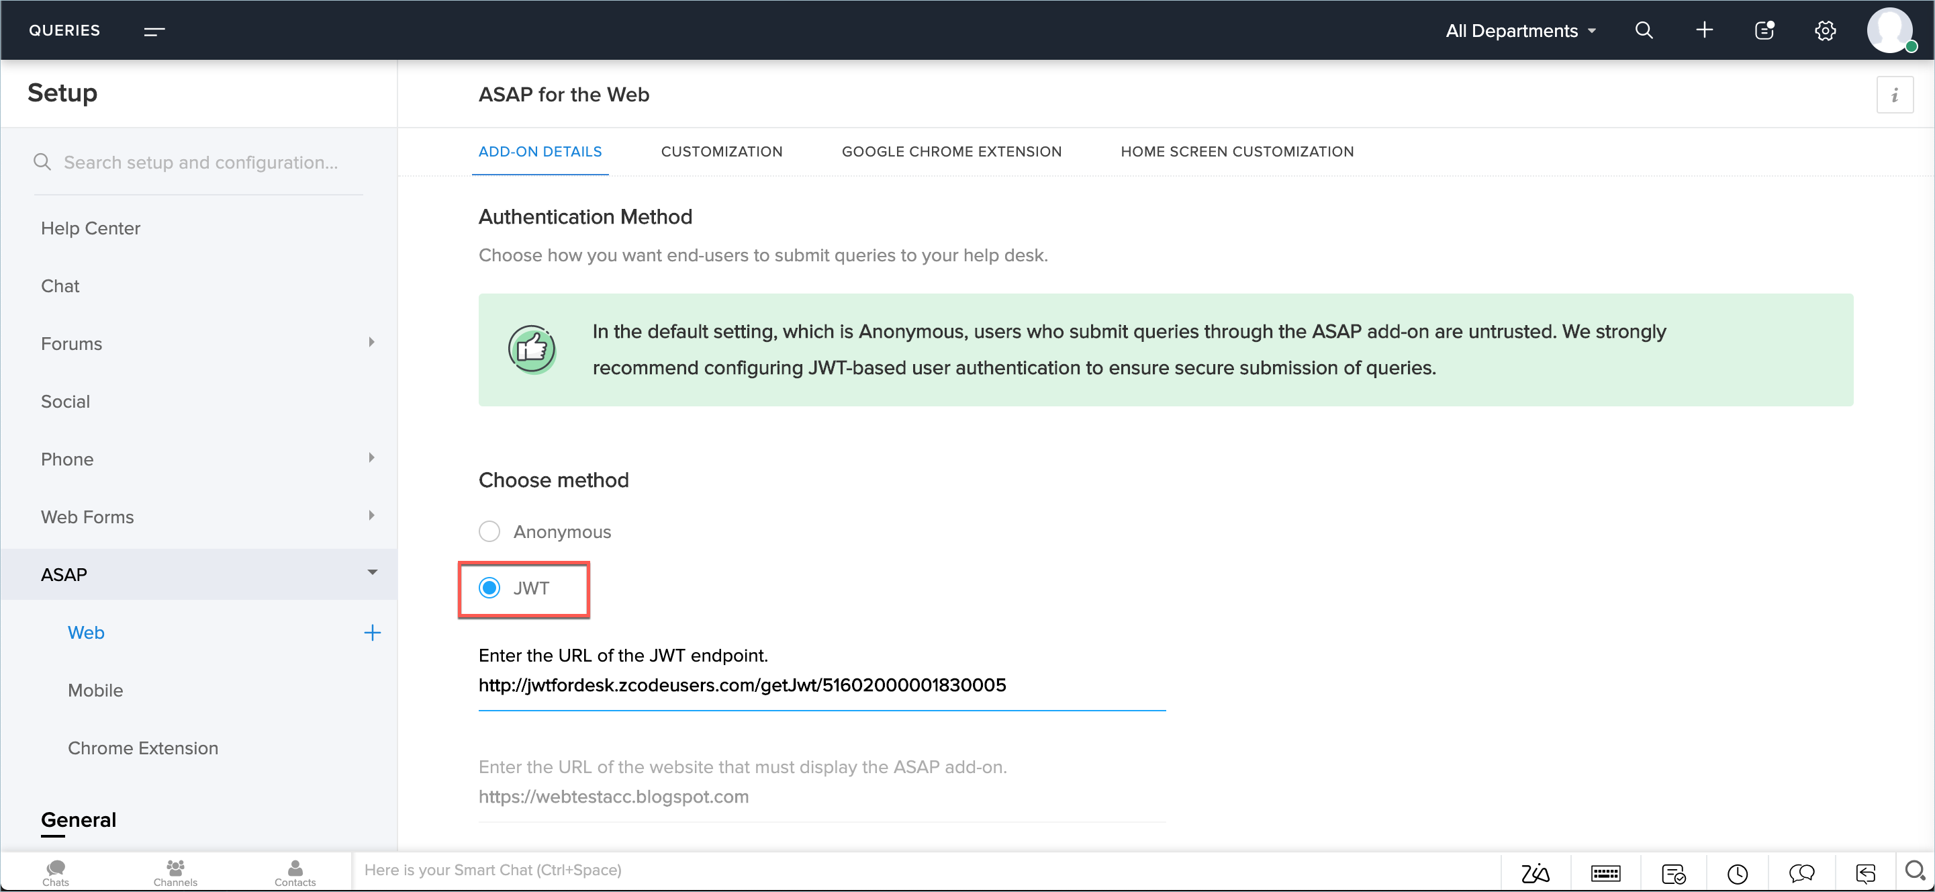The image size is (1935, 892).
Task: Click the keyboard shortcuts icon in bottom bar
Action: point(1605,873)
